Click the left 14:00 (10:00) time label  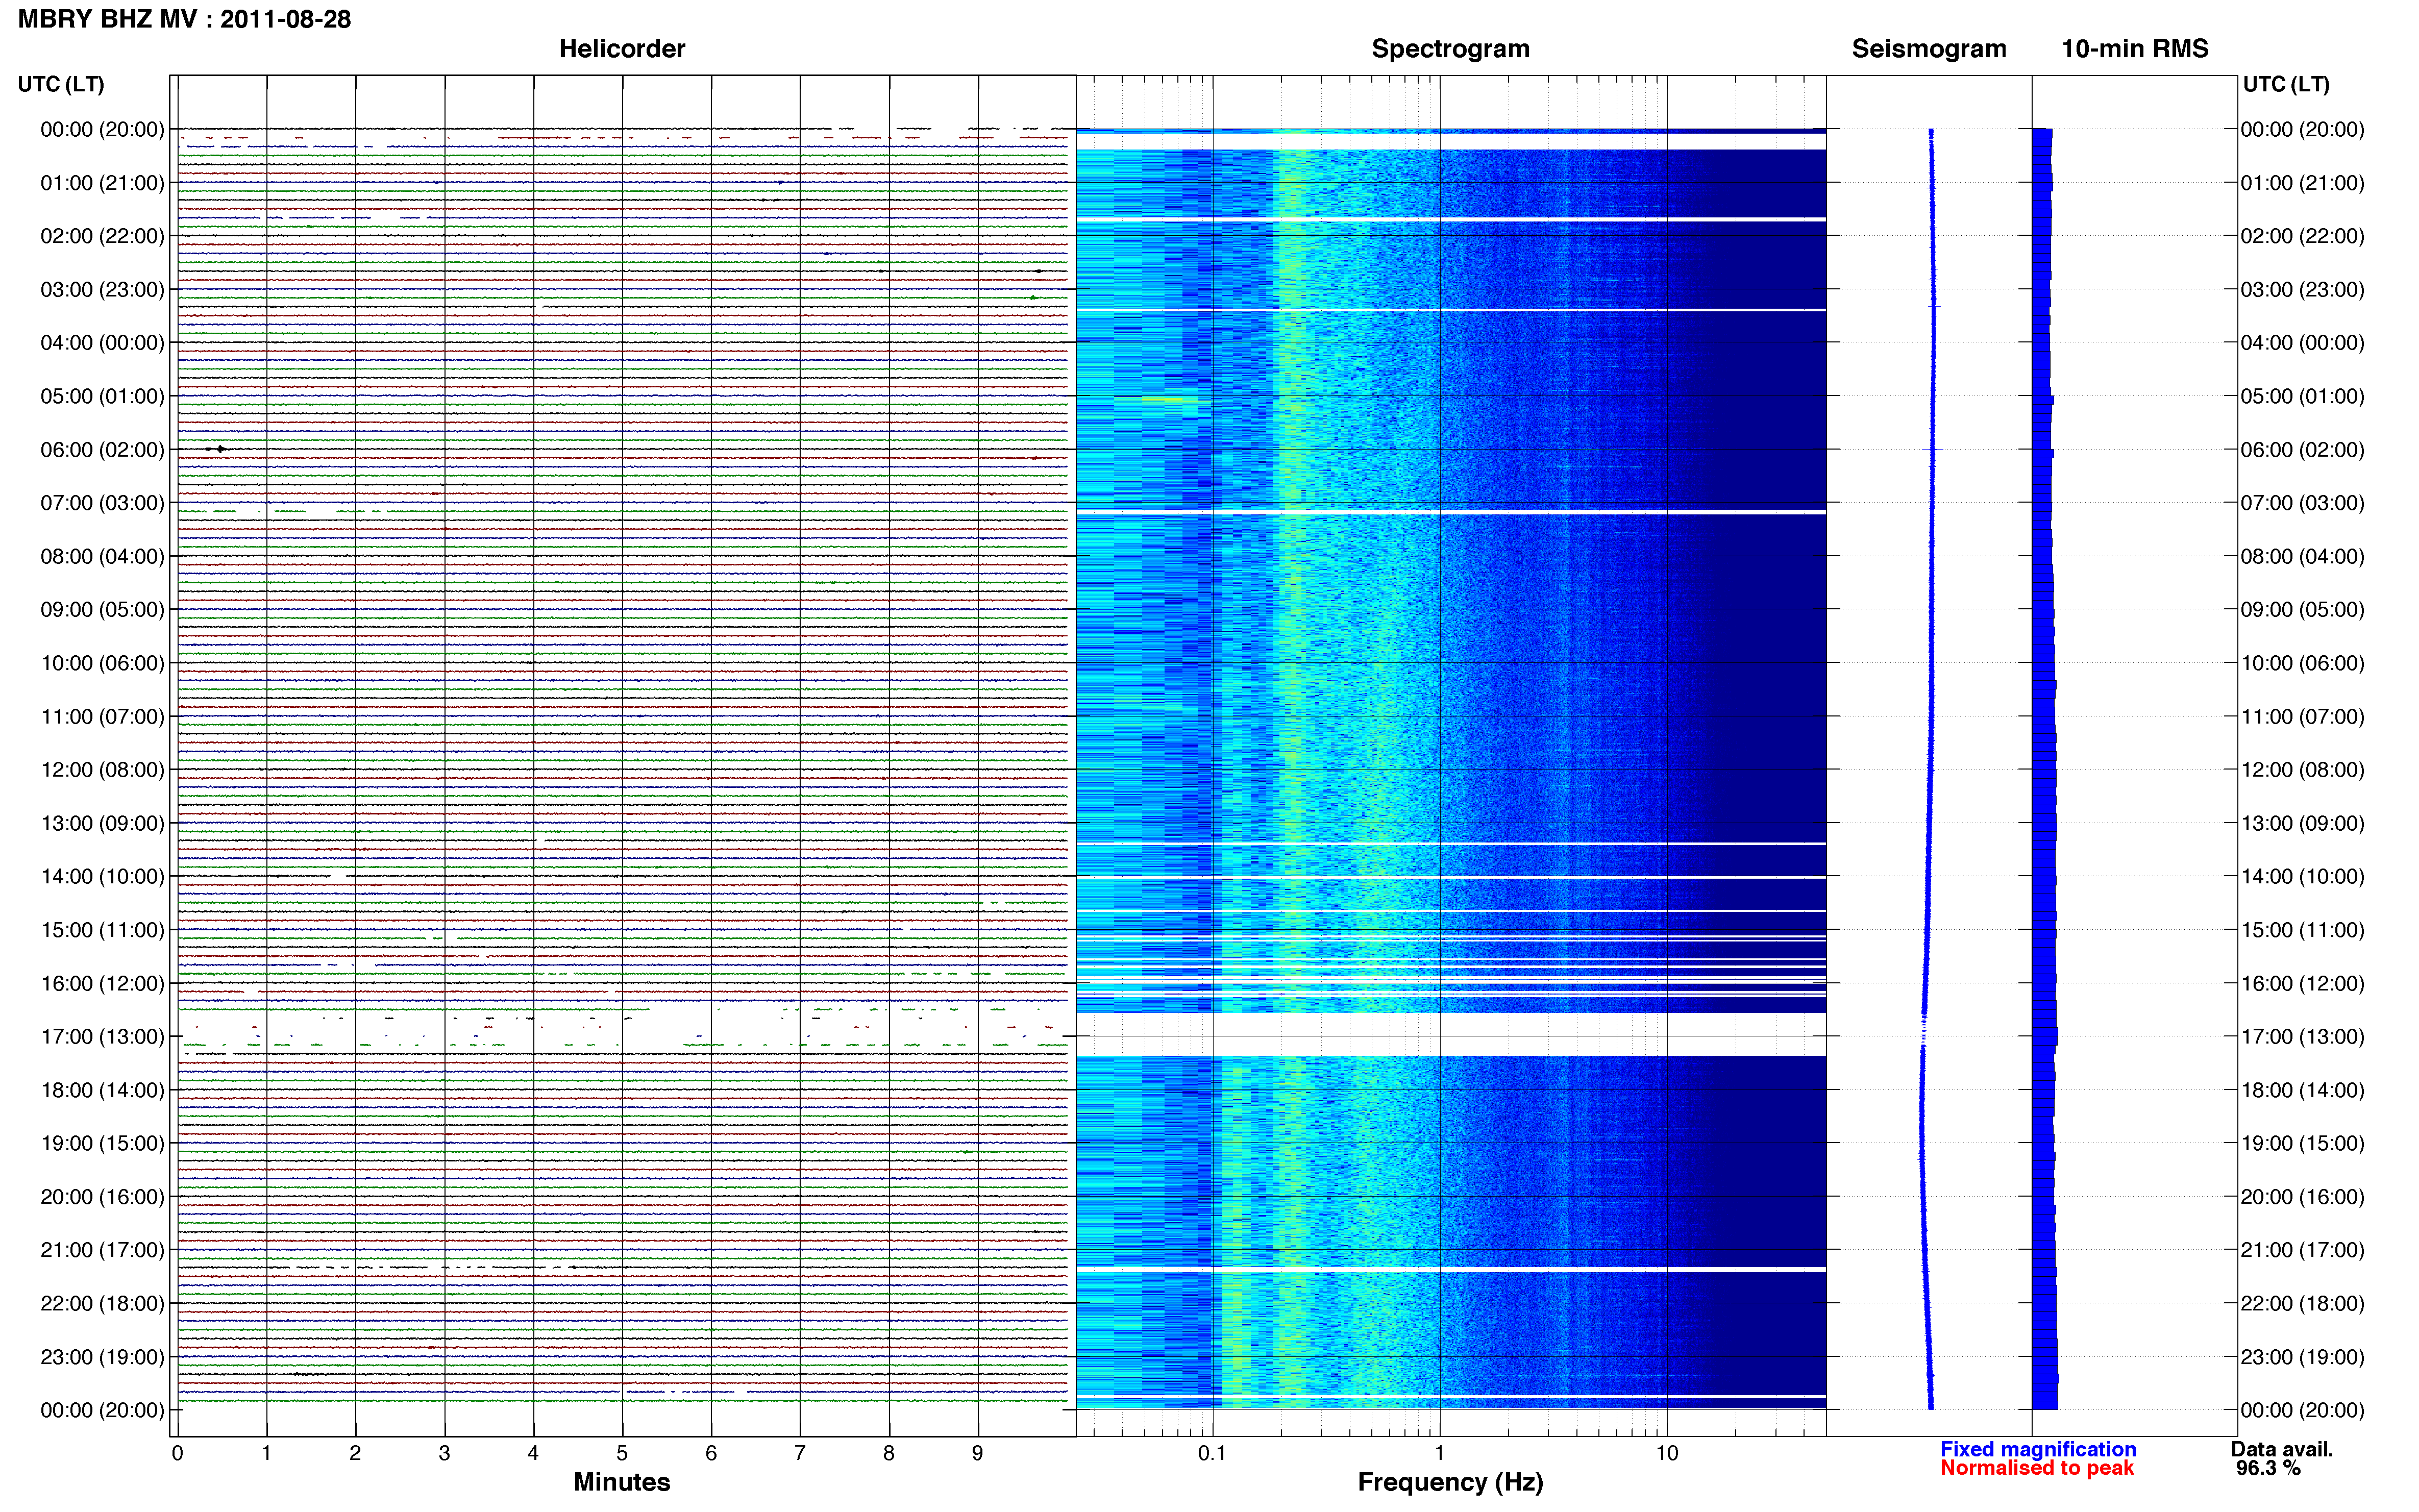102,876
